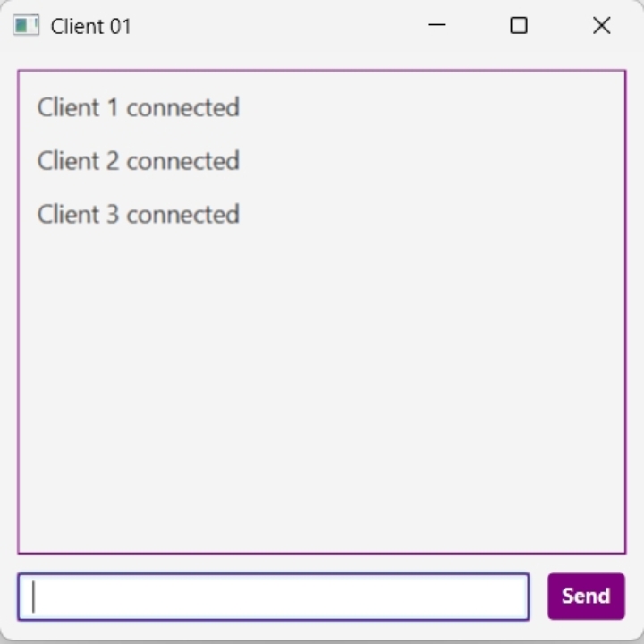The image size is (644, 644).
Task: Close the Client 01 window
Action: [x=601, y=26]
